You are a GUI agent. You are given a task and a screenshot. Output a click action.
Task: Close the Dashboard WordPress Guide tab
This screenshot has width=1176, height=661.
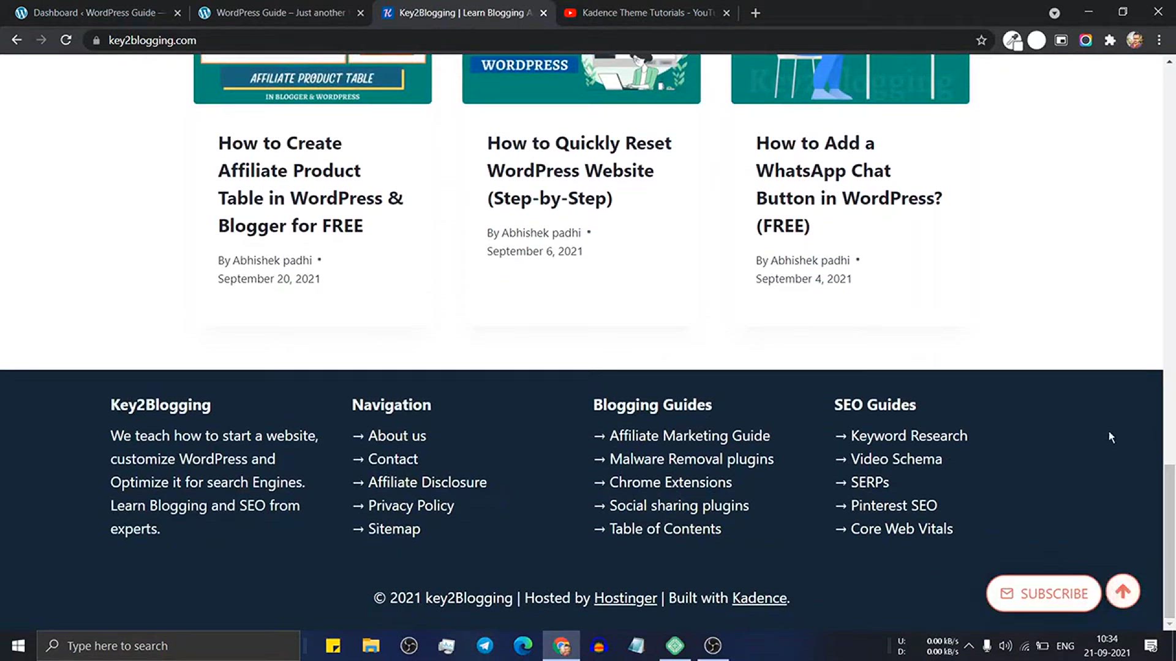point(177,13)
